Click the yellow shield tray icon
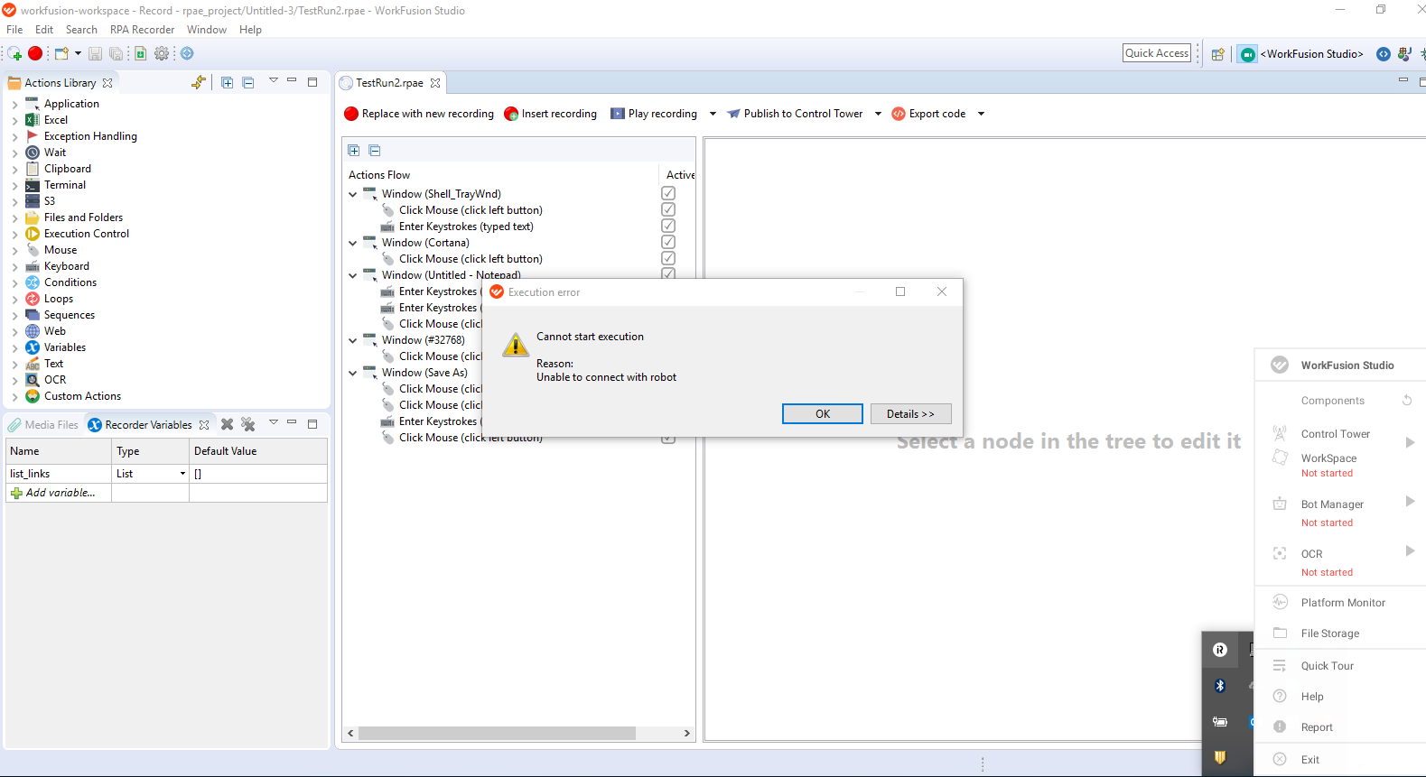Image resolution: width=1426 pixels, height=777 pixels. [x=1220, y=757]
